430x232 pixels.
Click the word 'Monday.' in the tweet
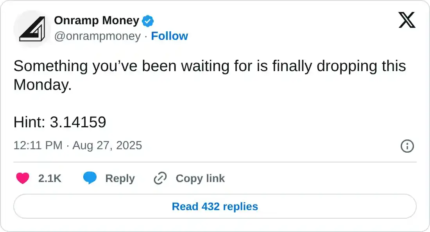point(43,85)
